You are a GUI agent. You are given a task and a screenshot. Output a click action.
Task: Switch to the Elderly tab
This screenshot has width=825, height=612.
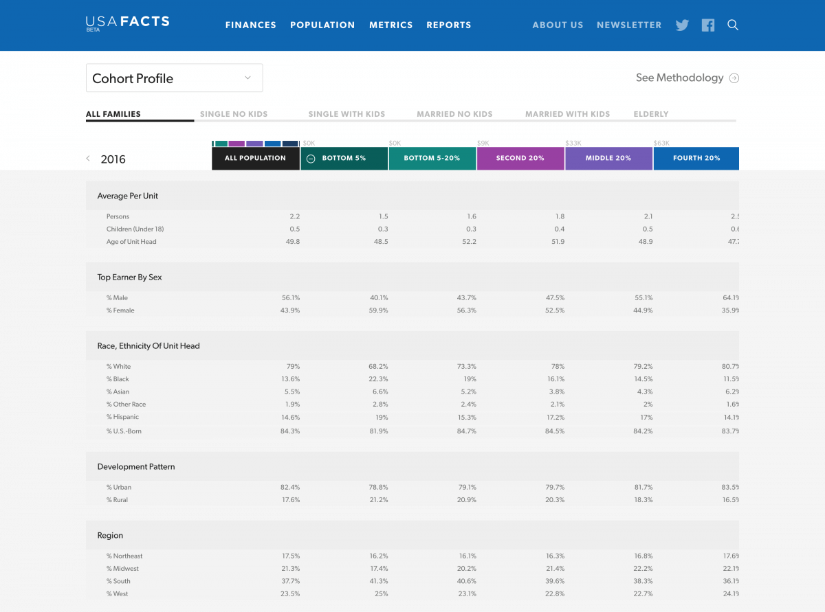[651, 114]
